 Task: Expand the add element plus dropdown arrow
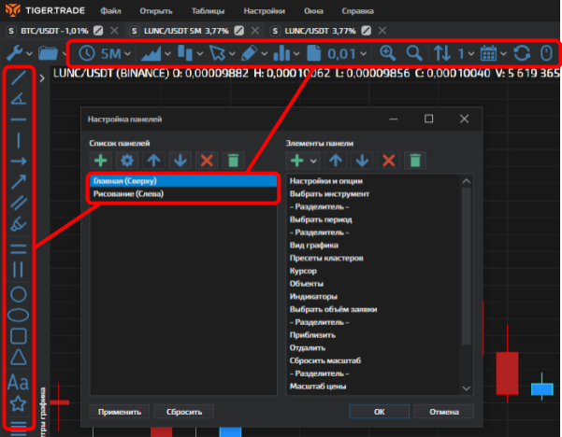point(315,162)
